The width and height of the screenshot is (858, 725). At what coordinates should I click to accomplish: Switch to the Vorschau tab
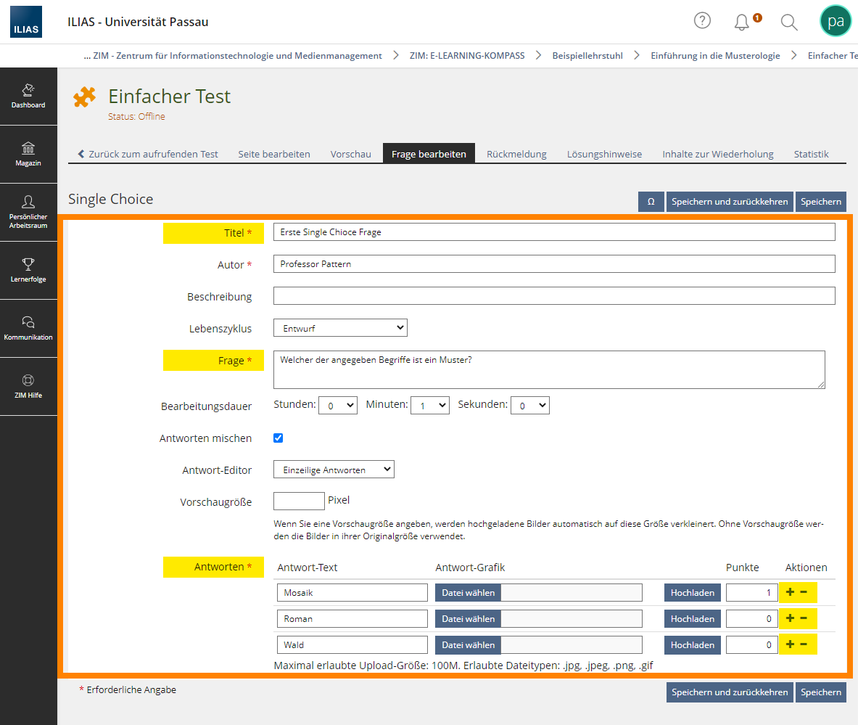(351, 154)
